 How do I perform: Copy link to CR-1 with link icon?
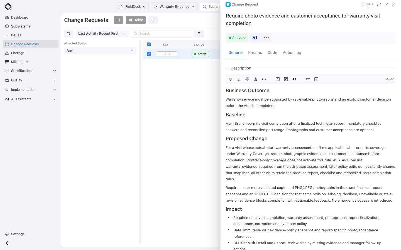tap(379, 4)
